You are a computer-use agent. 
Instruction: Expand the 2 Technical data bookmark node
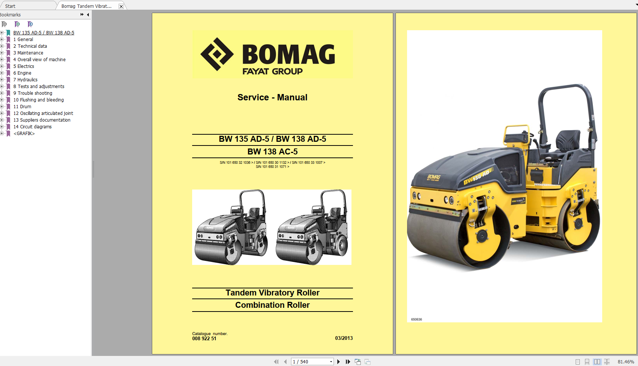tap(1, 46)
